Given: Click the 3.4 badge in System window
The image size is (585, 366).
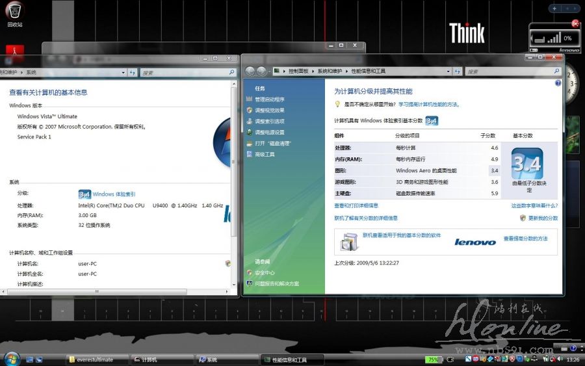Looking at the screenshot, I should point(84,194).
